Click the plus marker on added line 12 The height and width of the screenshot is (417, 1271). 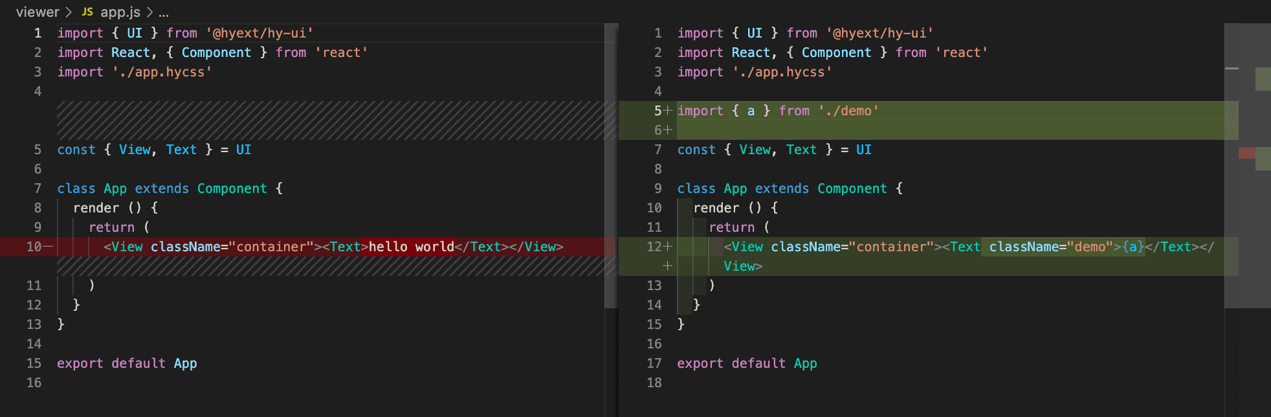pos(668,247)
